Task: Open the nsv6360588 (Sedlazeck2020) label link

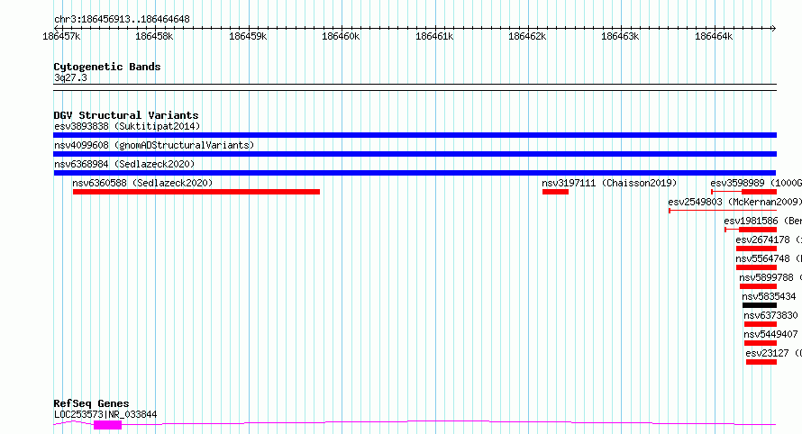Action: click(142, 183)
